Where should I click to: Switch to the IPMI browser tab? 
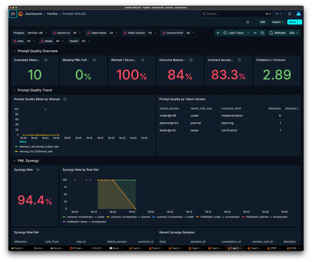coord(275,248)
